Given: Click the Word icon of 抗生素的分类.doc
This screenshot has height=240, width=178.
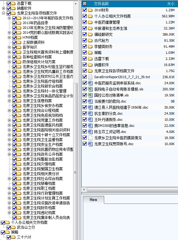Looking at the screenshot, I should pos(90,113).
